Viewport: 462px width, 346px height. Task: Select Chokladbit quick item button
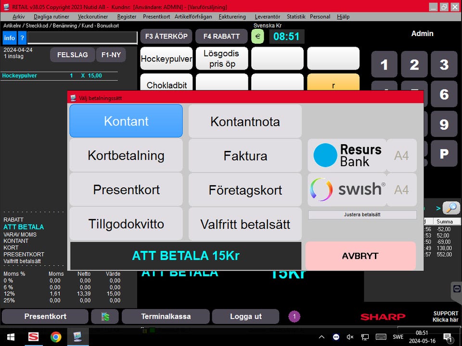pyautogui.click(x=167, y=82)
